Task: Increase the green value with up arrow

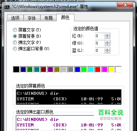Action: (107, 42)
